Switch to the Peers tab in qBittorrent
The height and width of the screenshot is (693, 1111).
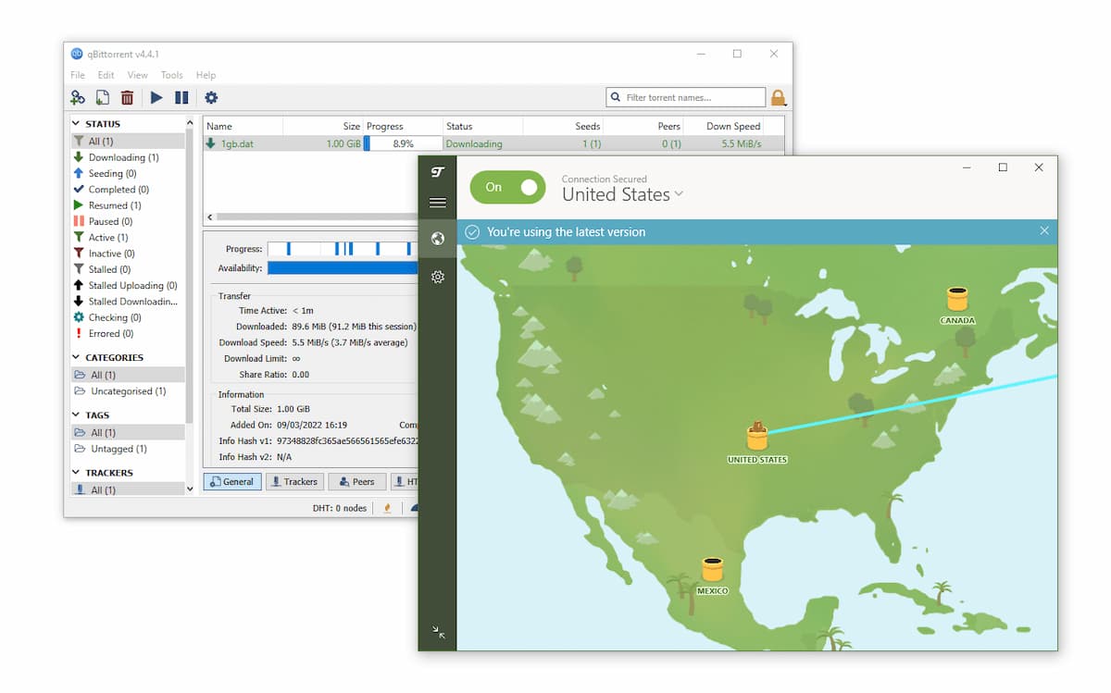click(356, 481)
